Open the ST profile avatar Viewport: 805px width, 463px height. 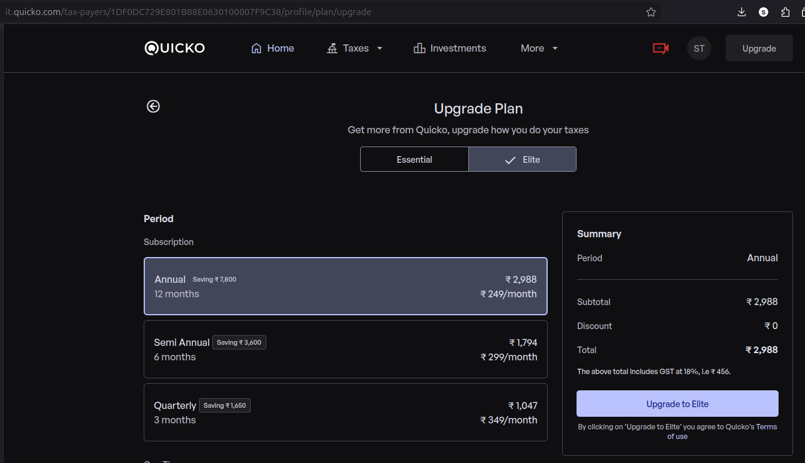tap(699, 48)
